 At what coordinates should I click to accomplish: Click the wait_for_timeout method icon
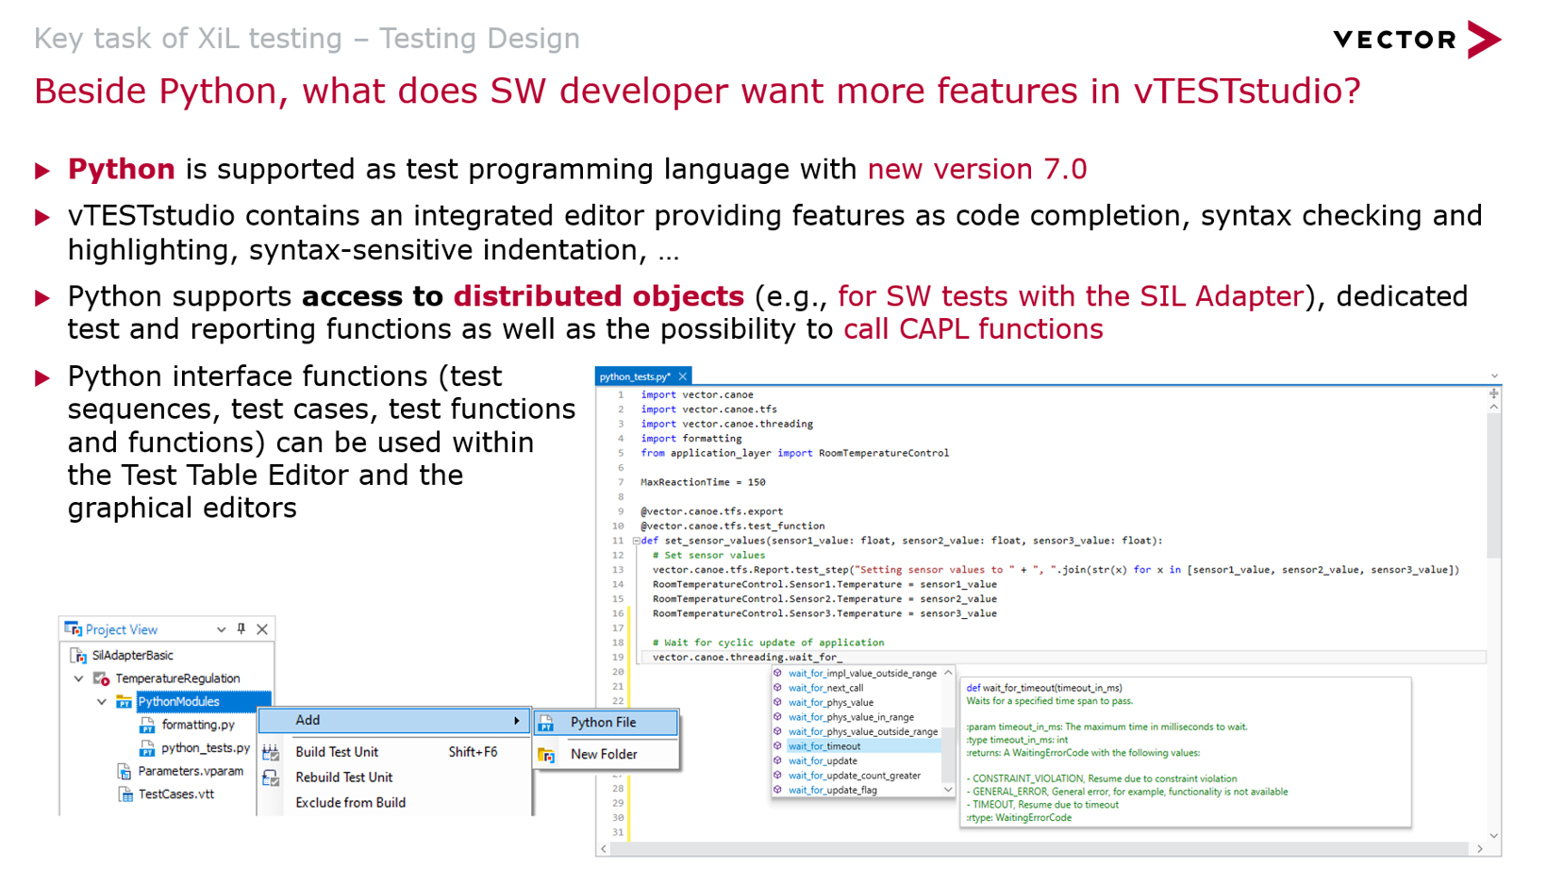pyautogui.click(x=778, y=746)
